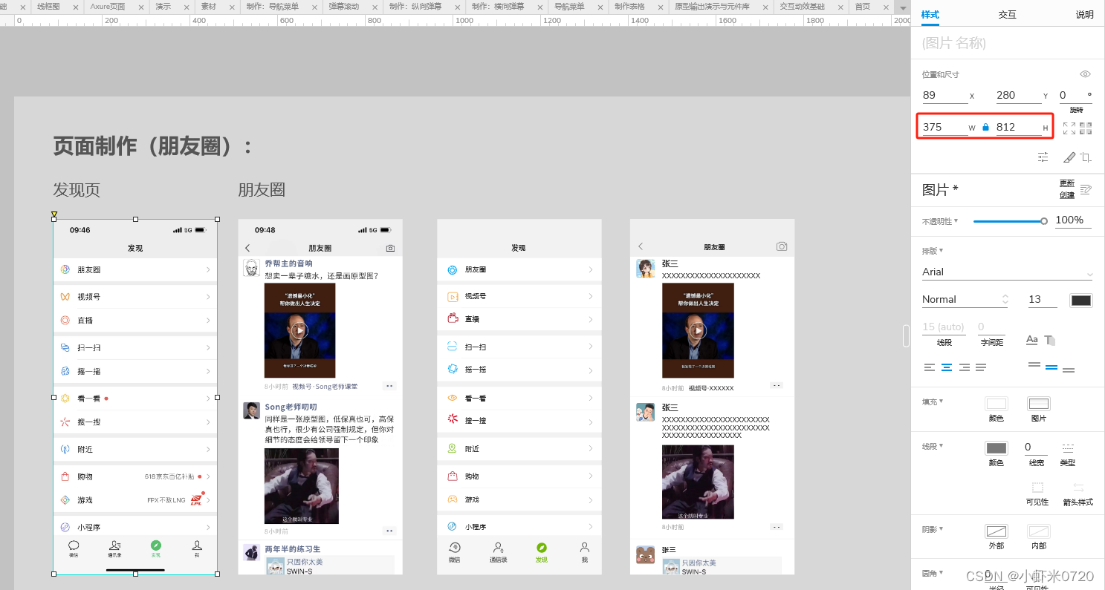Collapse the 圆角 section
The height and width of the screenshot is (590, 1105).
933,572
